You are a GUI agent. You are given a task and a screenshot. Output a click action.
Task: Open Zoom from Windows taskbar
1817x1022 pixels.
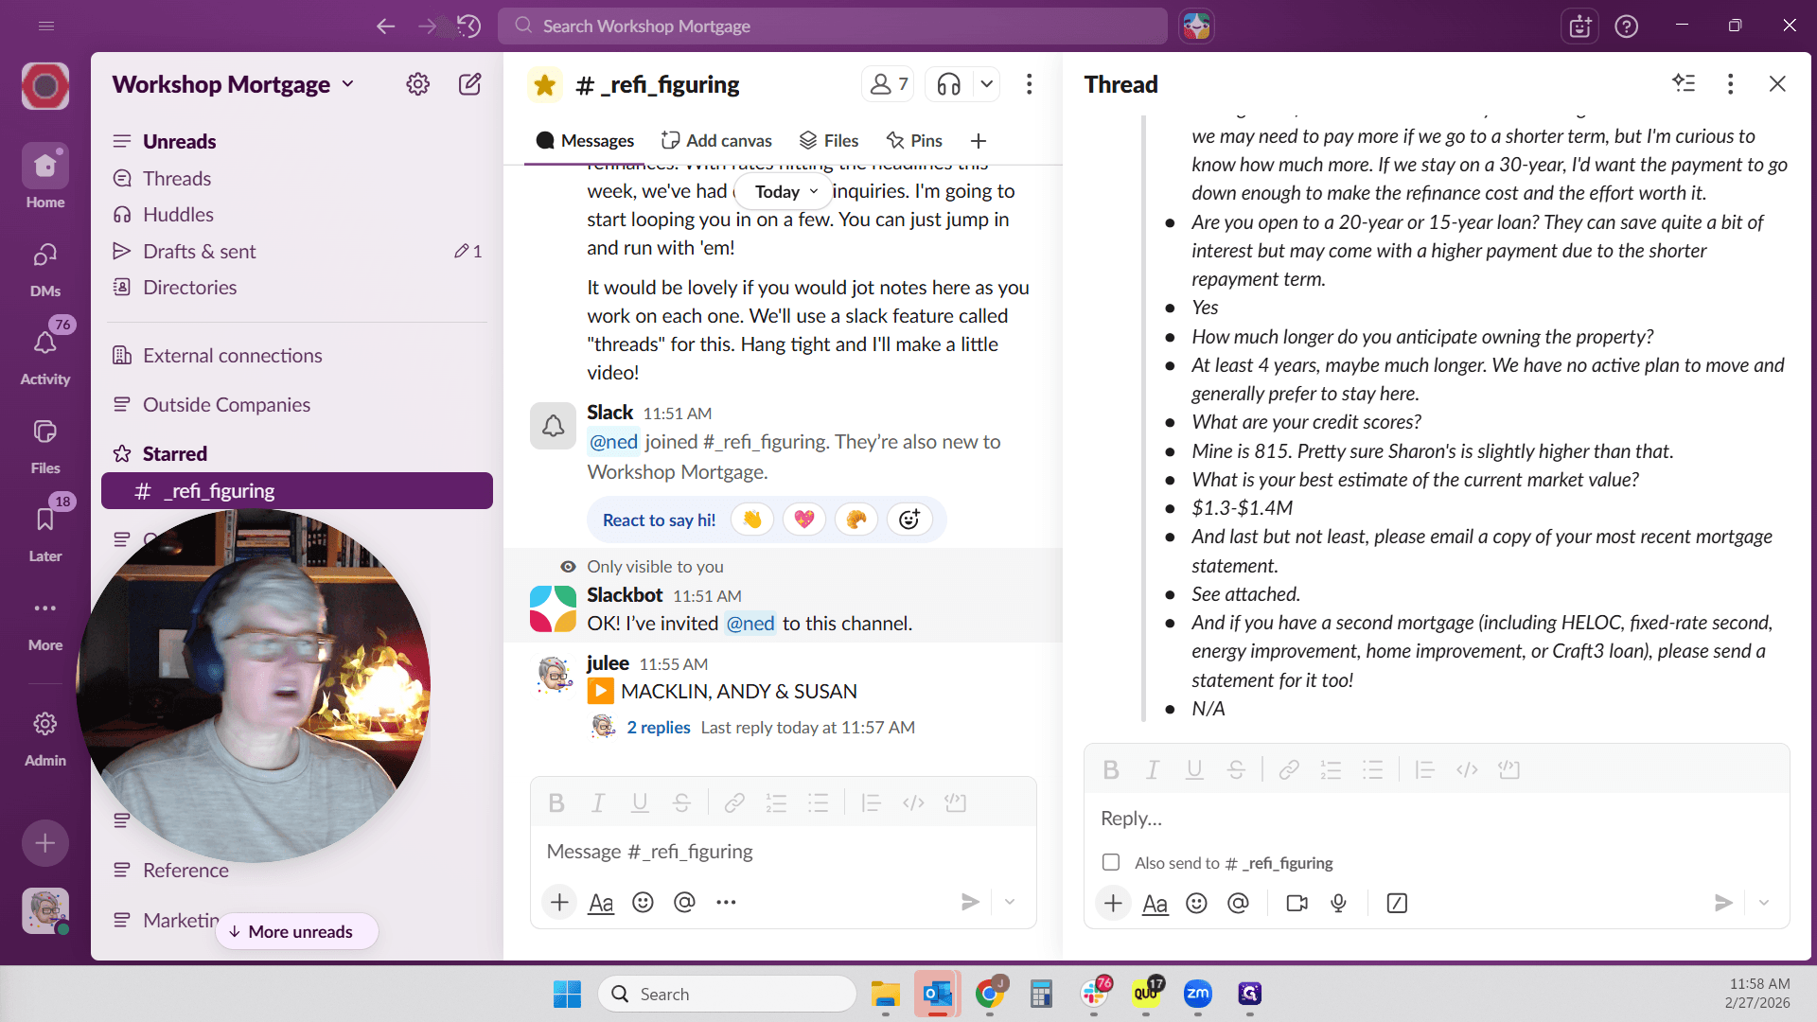tap(1198, 994)
